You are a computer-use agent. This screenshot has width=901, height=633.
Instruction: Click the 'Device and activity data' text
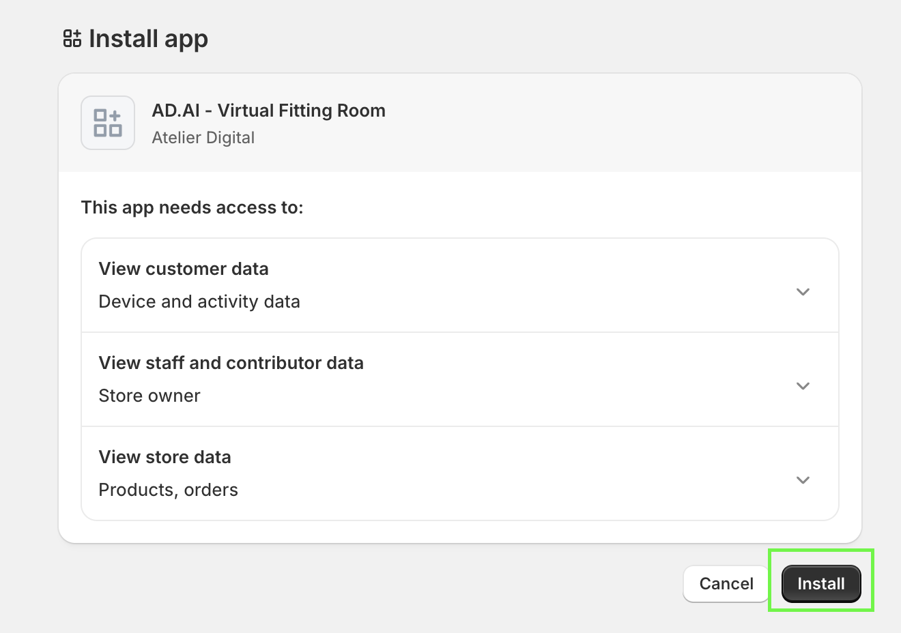click(x=199, y=301)
